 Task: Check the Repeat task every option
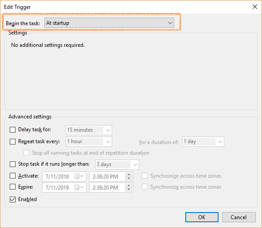coord(12,141)
